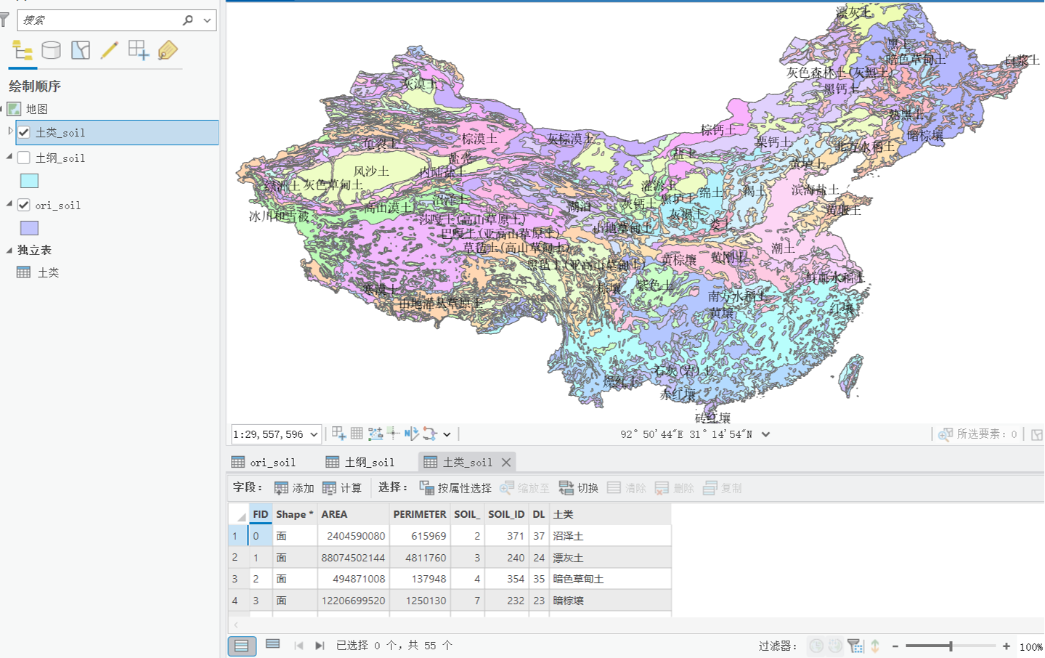Click the layer search input field

click(x=99, y=20)
